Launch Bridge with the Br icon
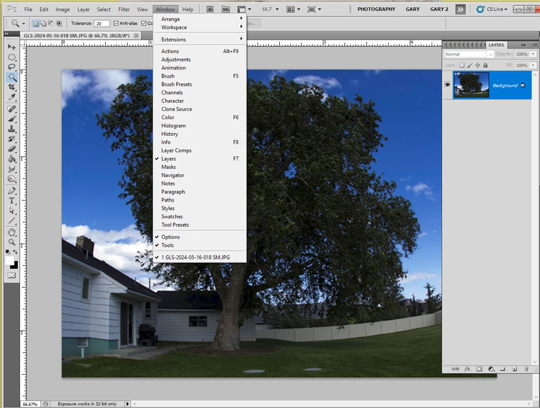The height and width of the screenshot is (408, 540). coord(210,9)
